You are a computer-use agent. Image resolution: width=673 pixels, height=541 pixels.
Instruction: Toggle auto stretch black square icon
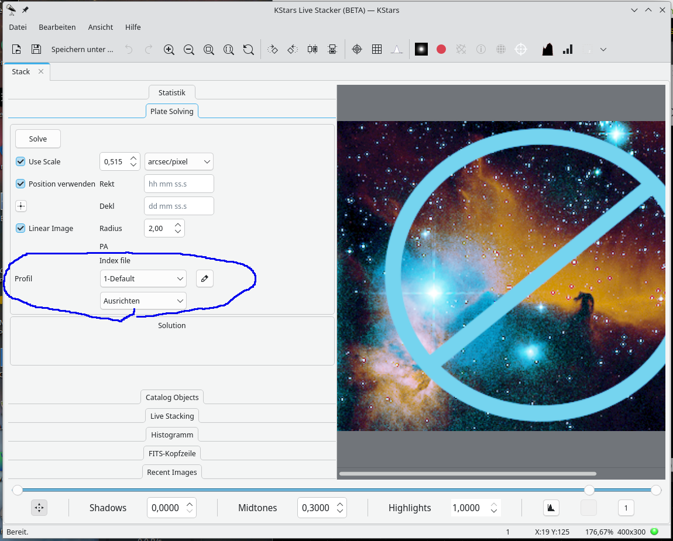421,49
